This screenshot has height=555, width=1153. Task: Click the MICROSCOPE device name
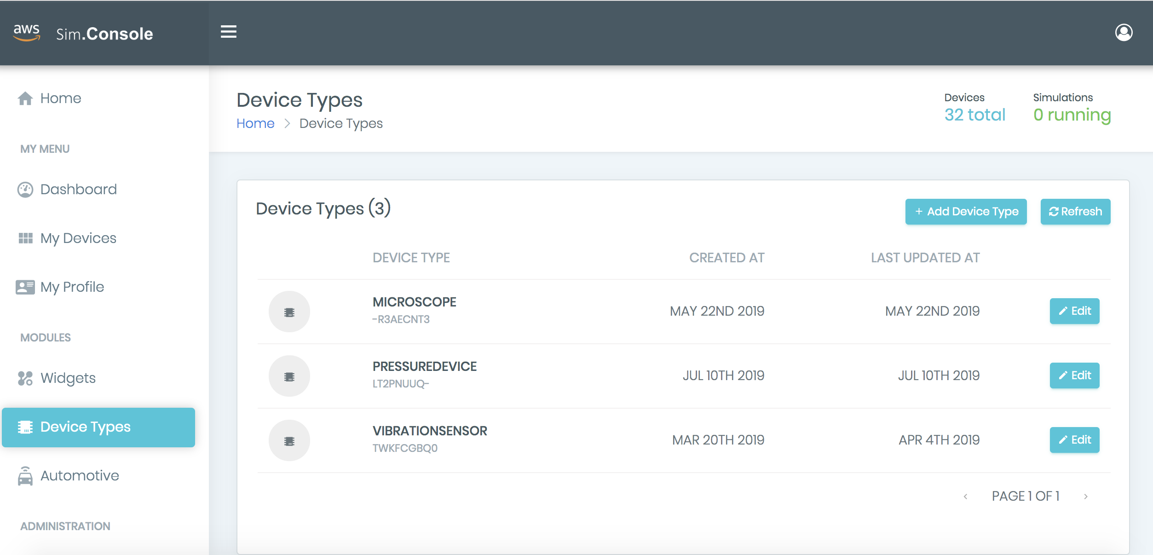point(415,302)
